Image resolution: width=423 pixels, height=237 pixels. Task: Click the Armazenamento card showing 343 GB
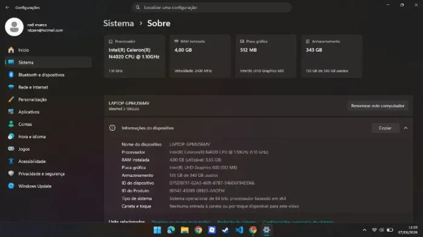[332, 56]
